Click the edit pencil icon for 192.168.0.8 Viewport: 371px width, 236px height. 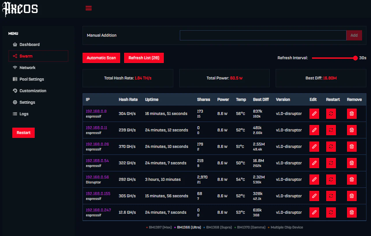tap(314, 114)
